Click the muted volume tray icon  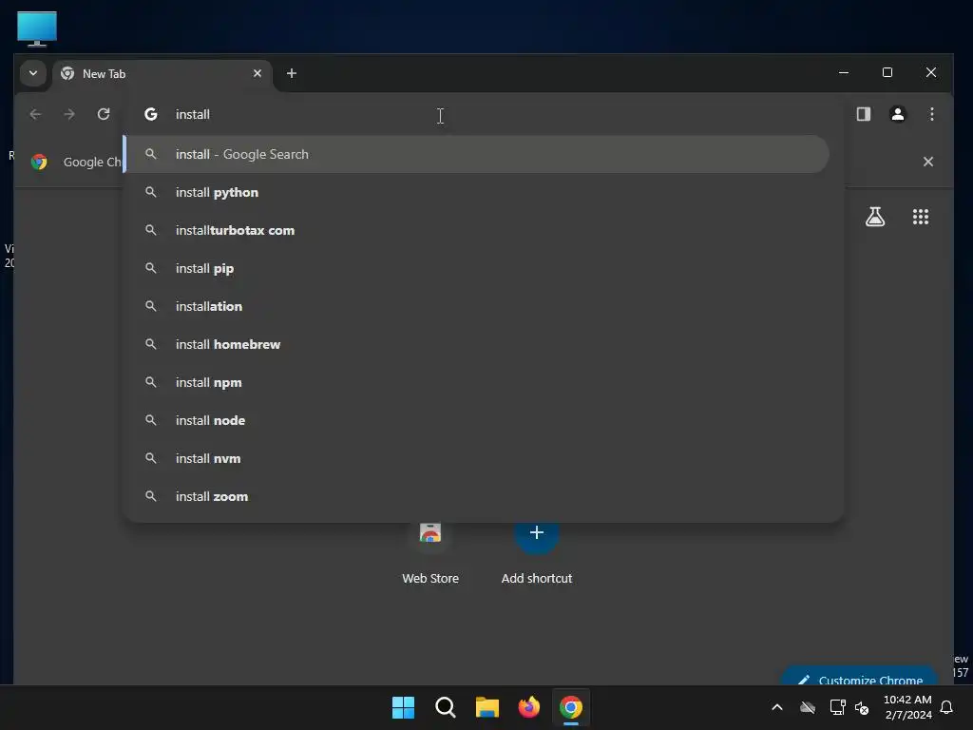pyautogui.click(x=861, y=707)
